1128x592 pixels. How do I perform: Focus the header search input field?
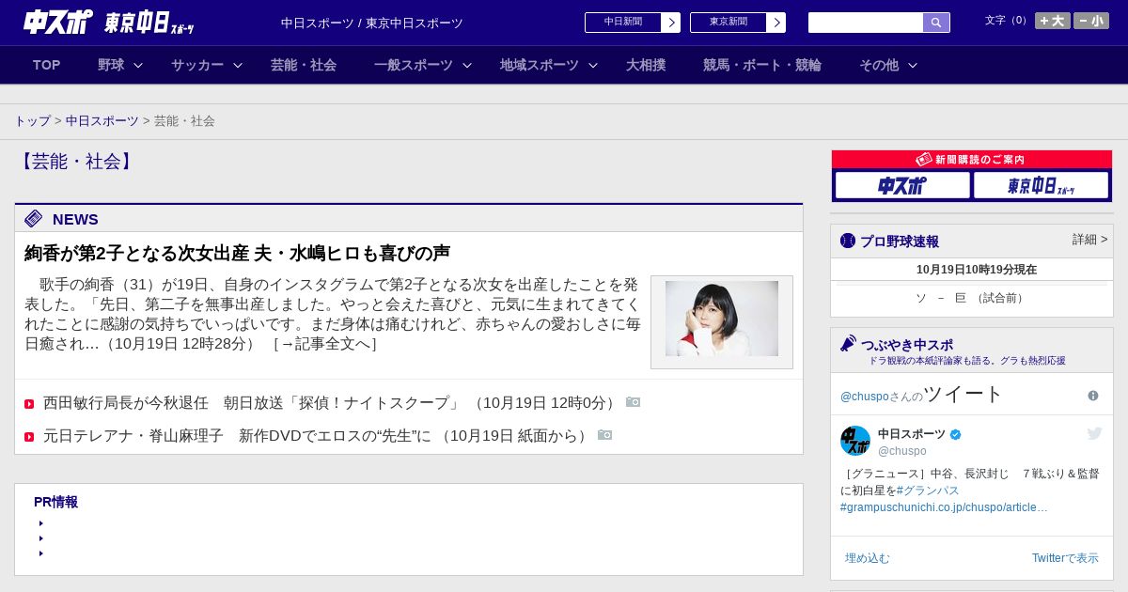(x=866, y=23)
